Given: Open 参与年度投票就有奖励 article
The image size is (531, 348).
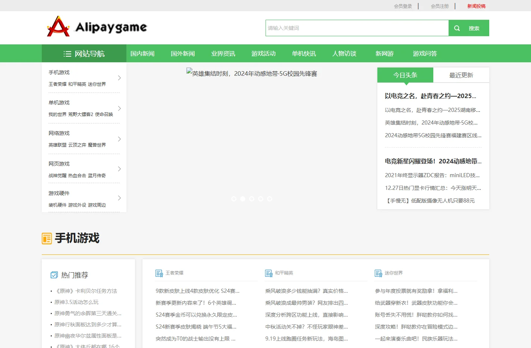Looking at the screenshot, I should tap(416, 291).
